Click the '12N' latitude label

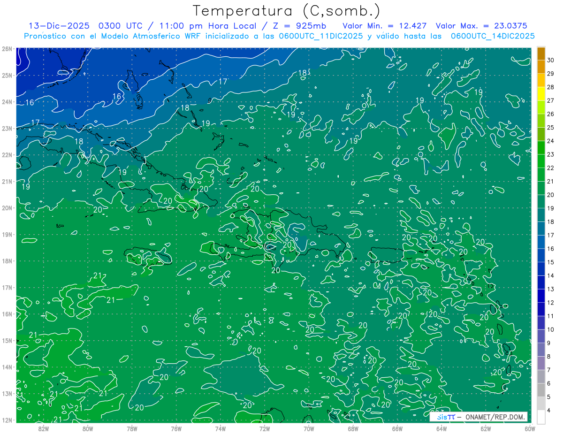tap(7, 420)
